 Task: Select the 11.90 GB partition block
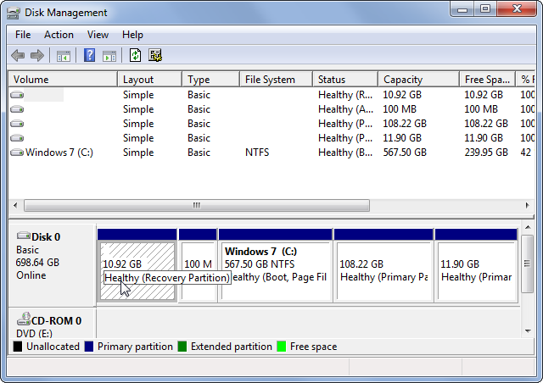(475, 269)
